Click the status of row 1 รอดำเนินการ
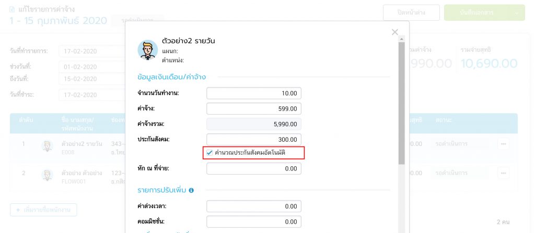The height and width of the screenshot is (233, 535). point(459,144)
